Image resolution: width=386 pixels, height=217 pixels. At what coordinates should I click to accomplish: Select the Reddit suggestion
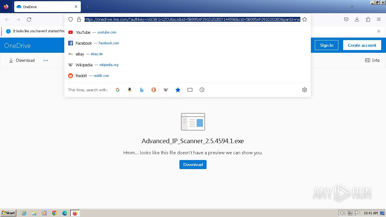[x=188, y=76]
